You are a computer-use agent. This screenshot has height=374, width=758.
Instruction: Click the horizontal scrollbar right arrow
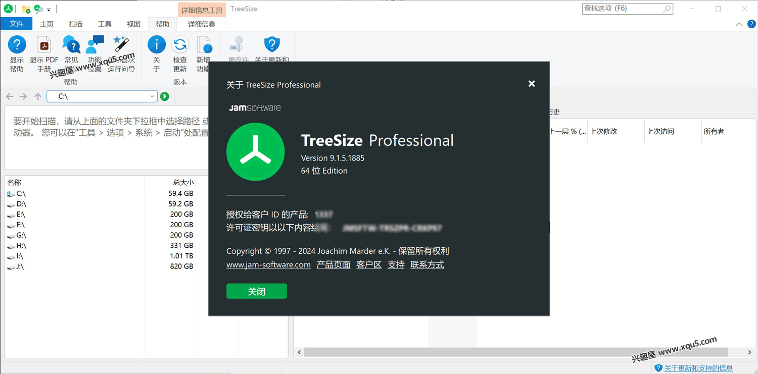749,352
